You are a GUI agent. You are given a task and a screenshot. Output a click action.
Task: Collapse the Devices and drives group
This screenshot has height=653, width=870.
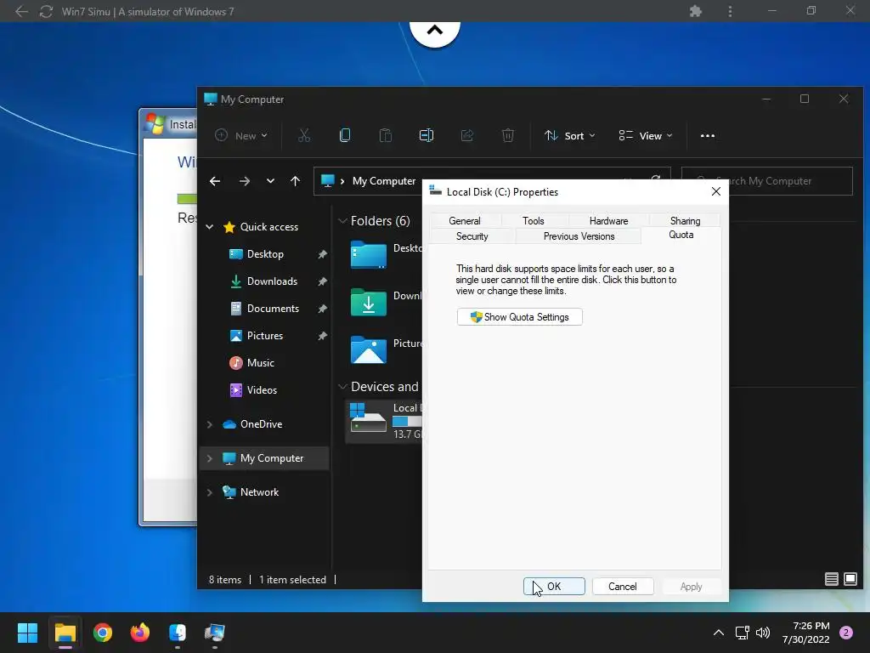coord(342,387)
